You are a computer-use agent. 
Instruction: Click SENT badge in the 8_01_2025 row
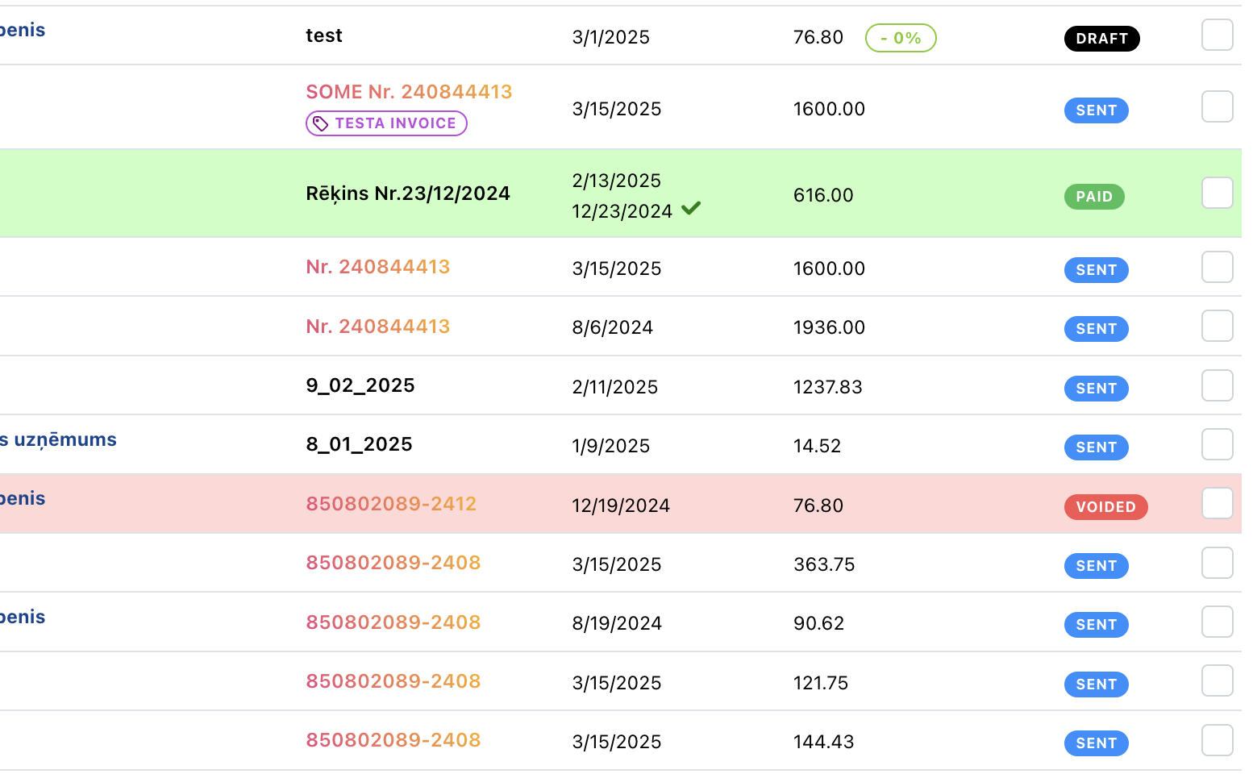pyautogui.click(x=1096, y=447)
